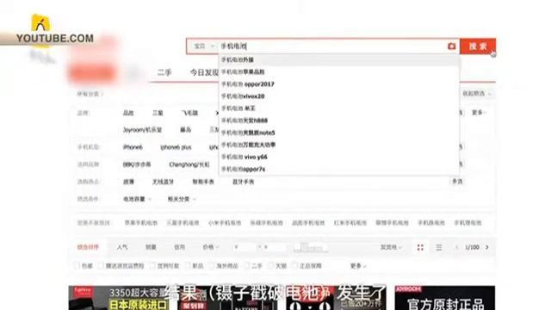Tick the 赠送退货运费险 checkbox
Screen dimensions: 551x310
coord(101,266)
